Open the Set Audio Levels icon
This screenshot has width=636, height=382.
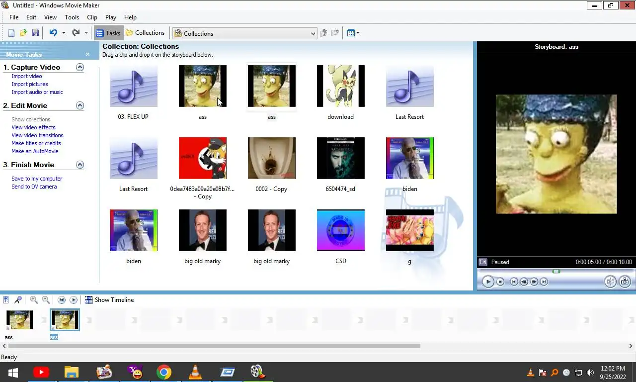(6, 300)
